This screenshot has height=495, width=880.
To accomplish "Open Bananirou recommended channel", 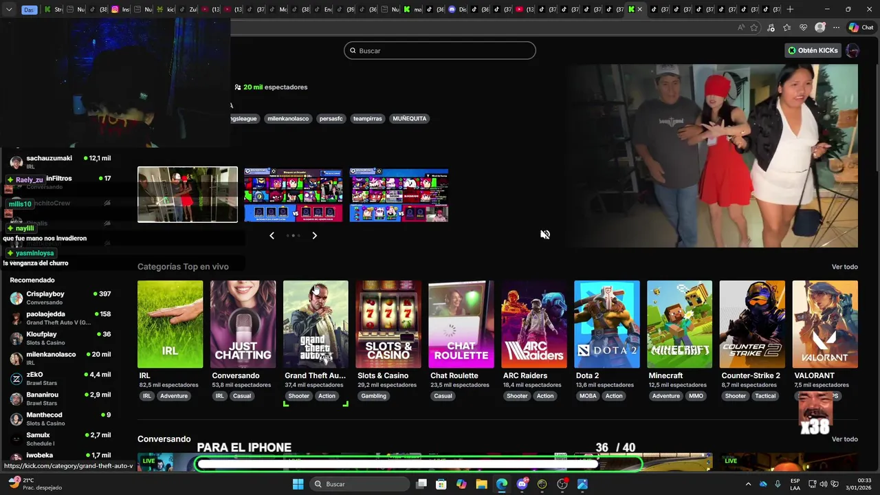I will pos(60,399).
